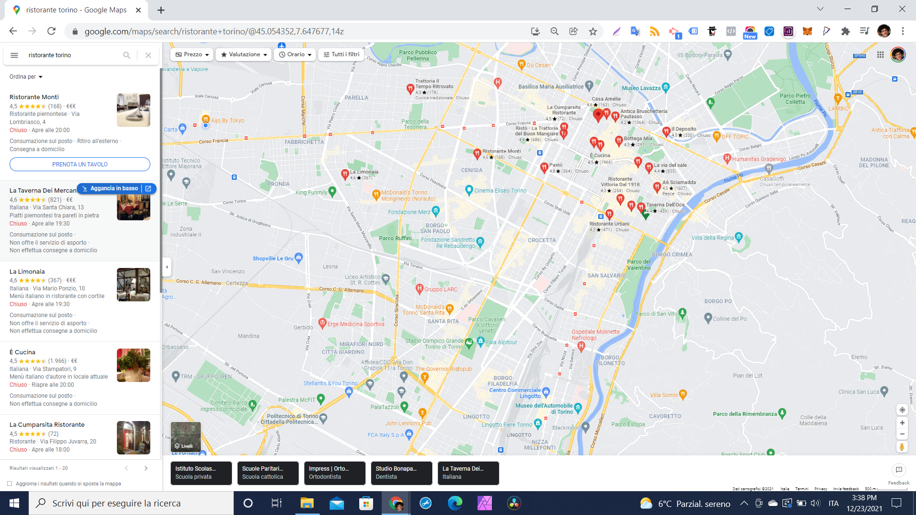Collapse the side results panel
Viewport: 916px width, 515px height.
[x=167, y=267]
